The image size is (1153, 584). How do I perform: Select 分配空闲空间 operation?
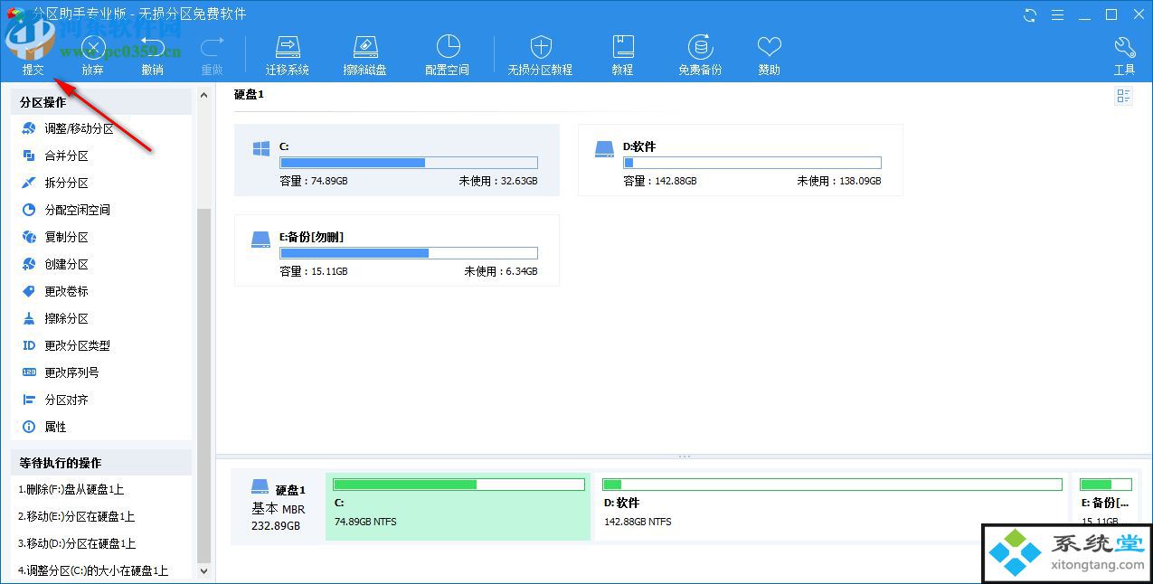point(101,210)
